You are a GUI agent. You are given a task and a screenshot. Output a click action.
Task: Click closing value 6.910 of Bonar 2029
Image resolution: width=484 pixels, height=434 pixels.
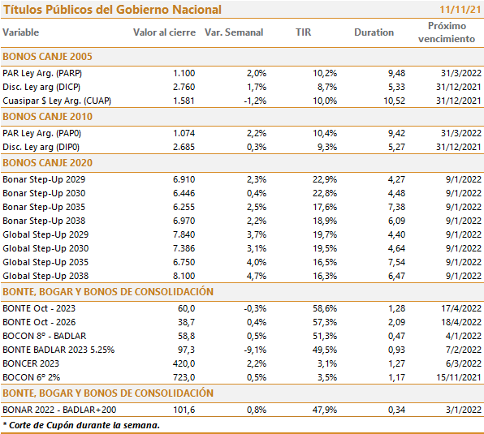[x=184, y=180]
